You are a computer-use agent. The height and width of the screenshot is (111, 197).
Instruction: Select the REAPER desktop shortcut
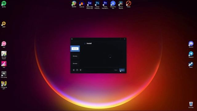coord(74,4)
